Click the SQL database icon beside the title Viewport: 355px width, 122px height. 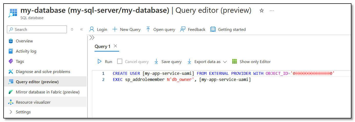point(13,13)
